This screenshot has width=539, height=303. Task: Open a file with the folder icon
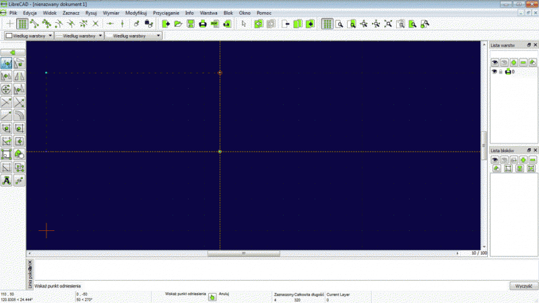pos(179,24)
